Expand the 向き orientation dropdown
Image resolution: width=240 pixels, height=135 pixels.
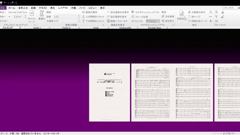click(x=3, y=16)
